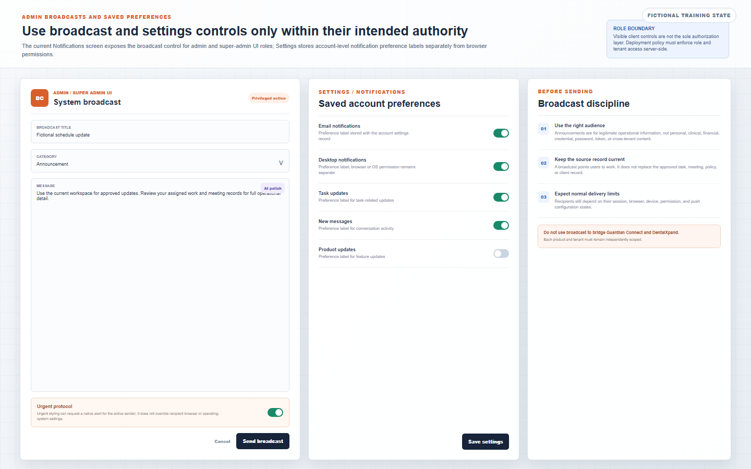Click 'Email notifications' label text
Viewport: 751px width, 469px height.
(x=340, y=126)
